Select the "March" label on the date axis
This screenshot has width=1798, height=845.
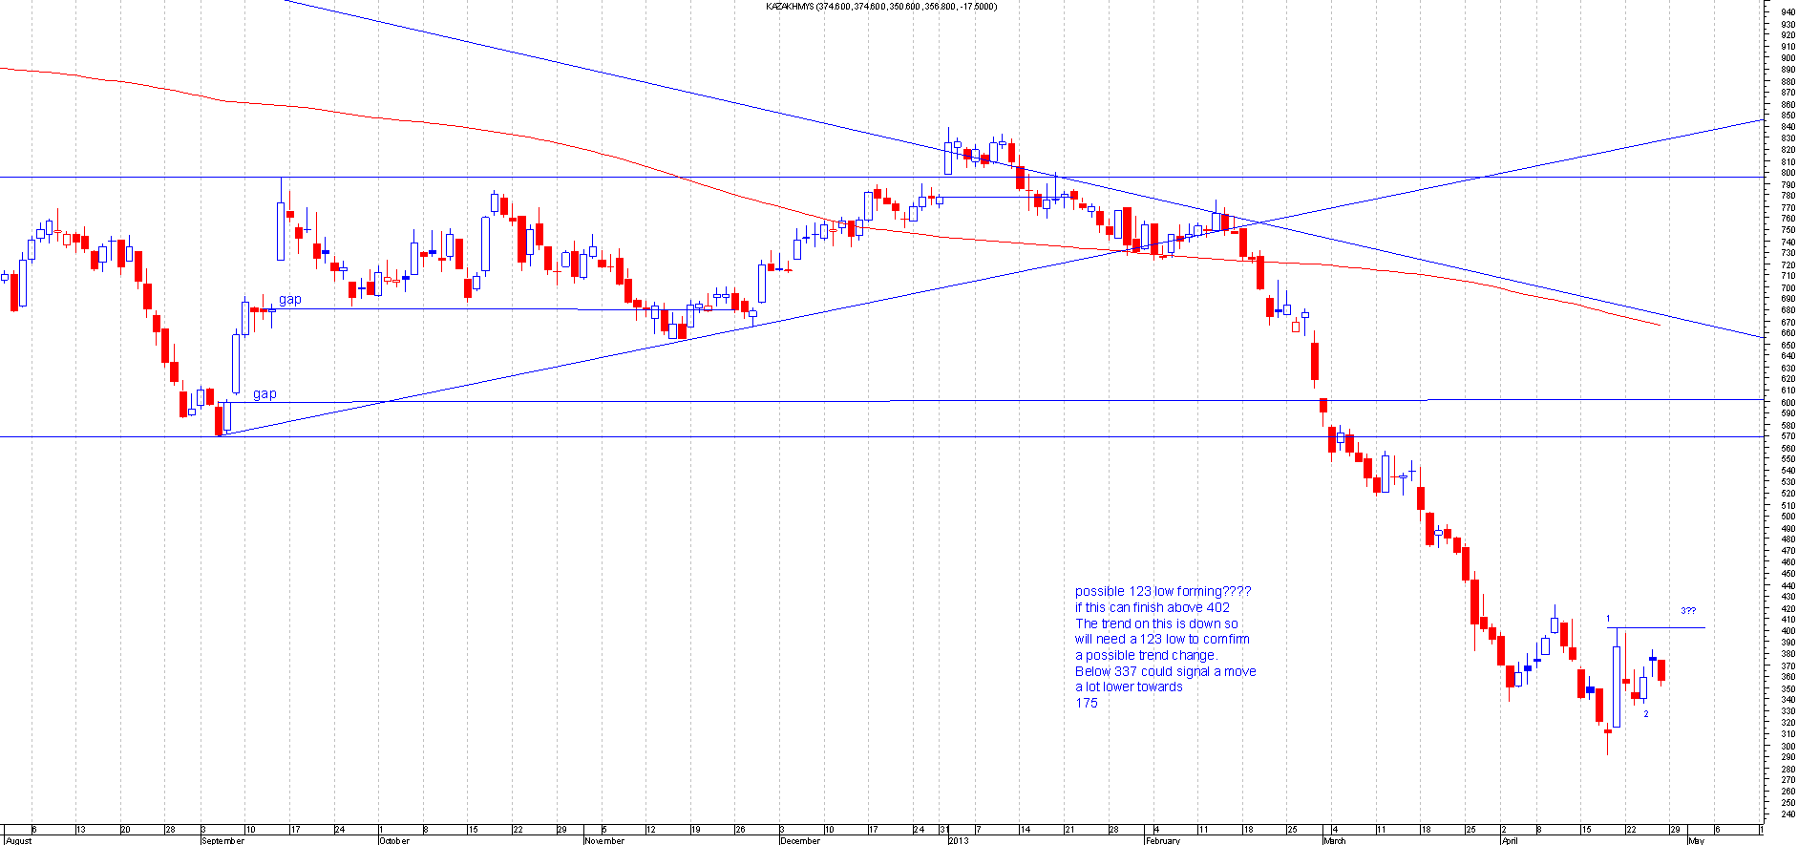click(x=1334, y=840)
